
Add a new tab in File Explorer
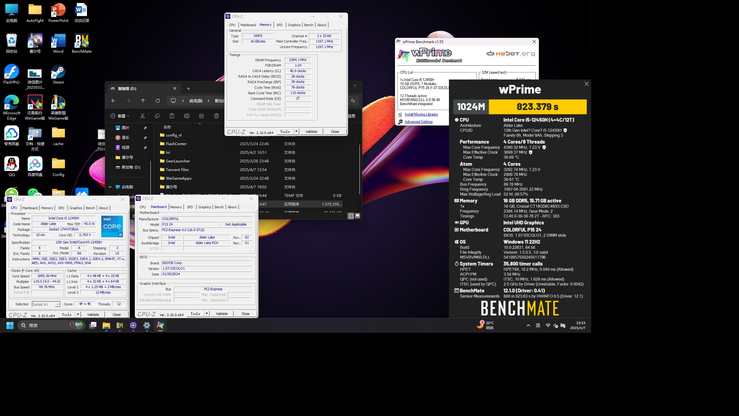pos(188,89)
